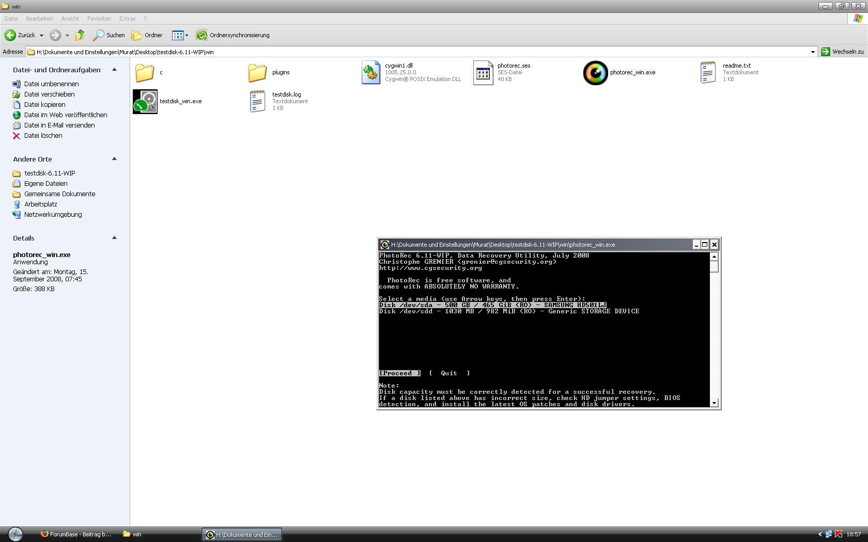Open the forward history dropdown arrow
868x542 pixels.
(x=67, y=36)
